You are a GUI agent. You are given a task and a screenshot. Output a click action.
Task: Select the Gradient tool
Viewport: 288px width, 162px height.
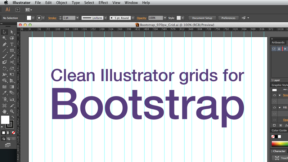[x=12, y=87]
